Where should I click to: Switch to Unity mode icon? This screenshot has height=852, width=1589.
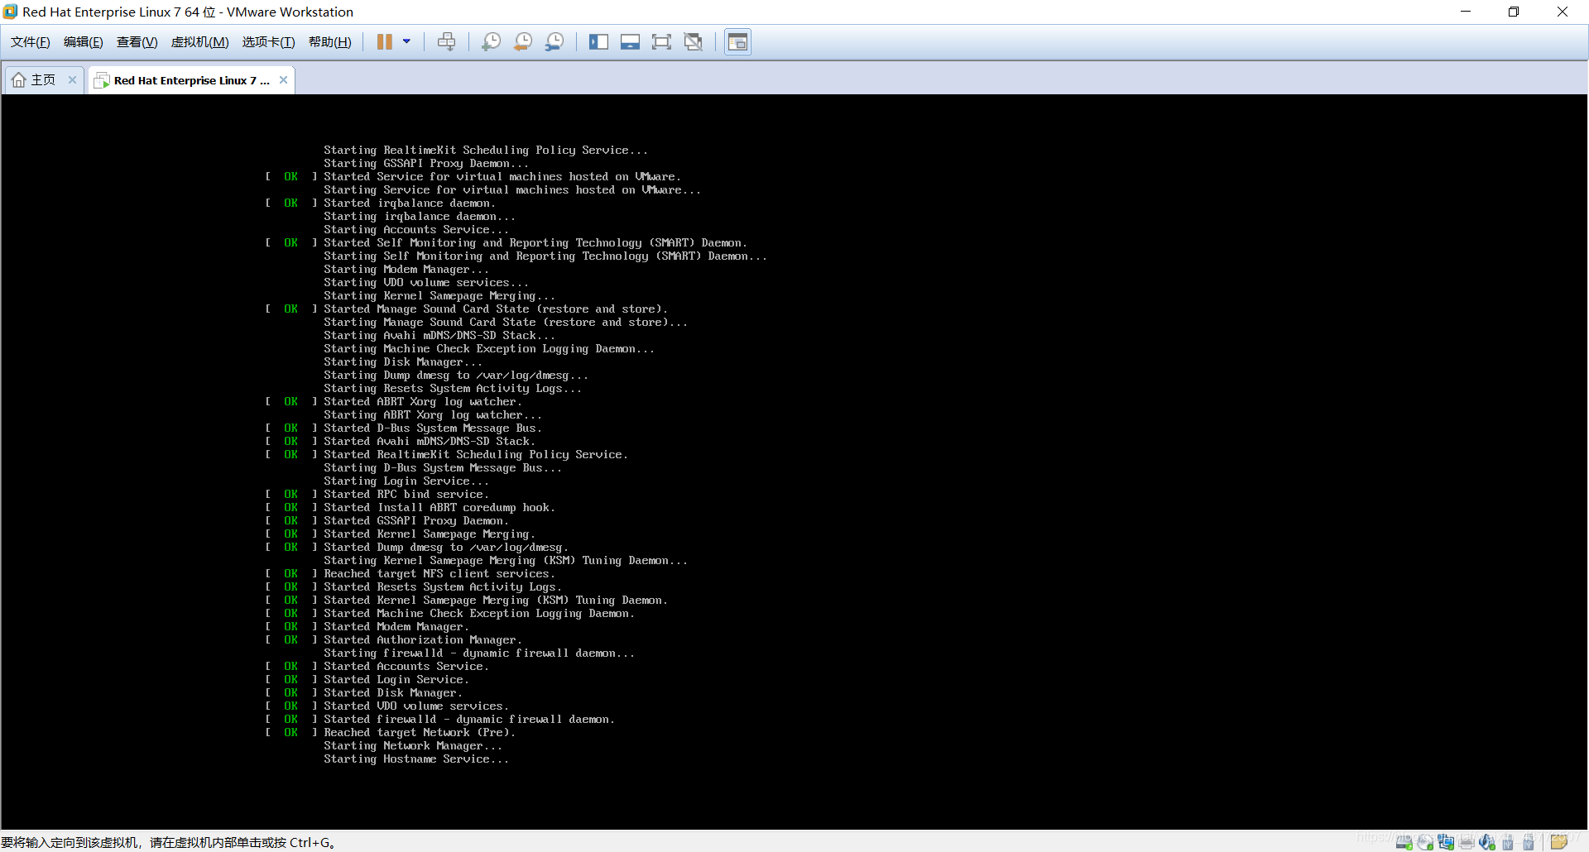pos(694,42)
